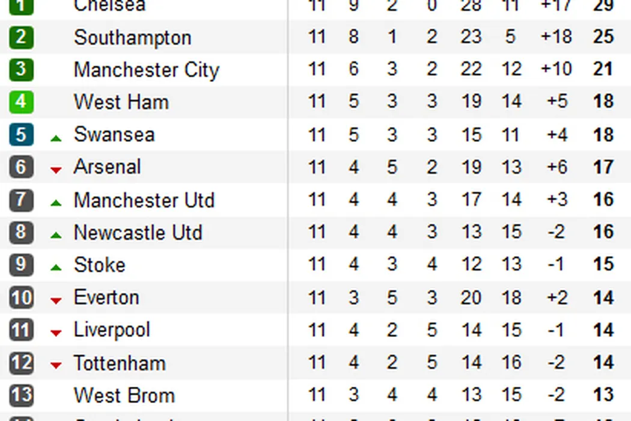Click the blue position 5 badge

[x=21, y=134]
